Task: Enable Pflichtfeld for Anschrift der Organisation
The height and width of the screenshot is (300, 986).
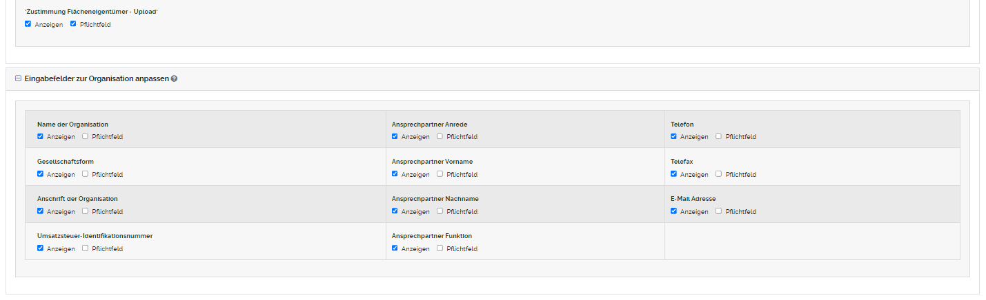Action: pos(85,211)
